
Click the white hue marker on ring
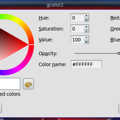click(x=31, y=45)
